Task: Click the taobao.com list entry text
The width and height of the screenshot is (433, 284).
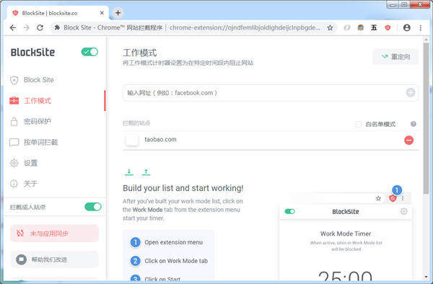Action: 160,140
